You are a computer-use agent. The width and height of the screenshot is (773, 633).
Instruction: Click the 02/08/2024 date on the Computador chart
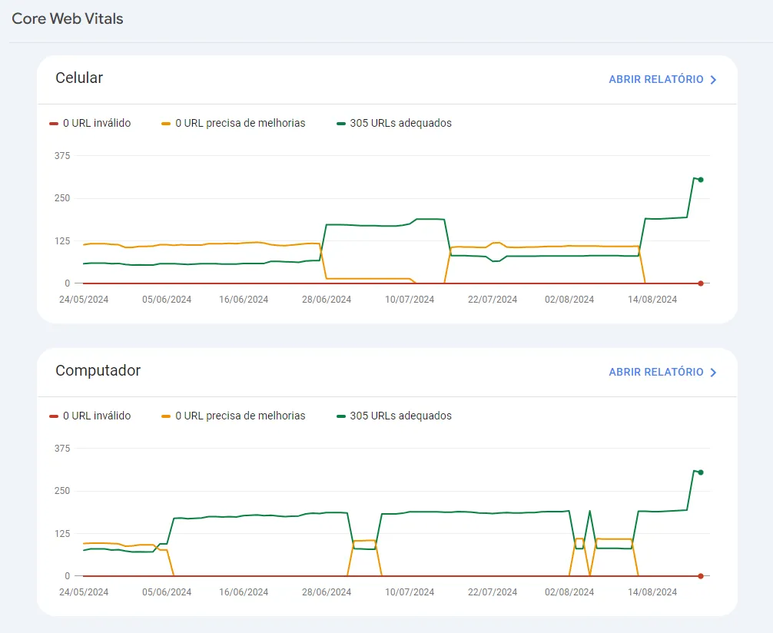[569, 592]
